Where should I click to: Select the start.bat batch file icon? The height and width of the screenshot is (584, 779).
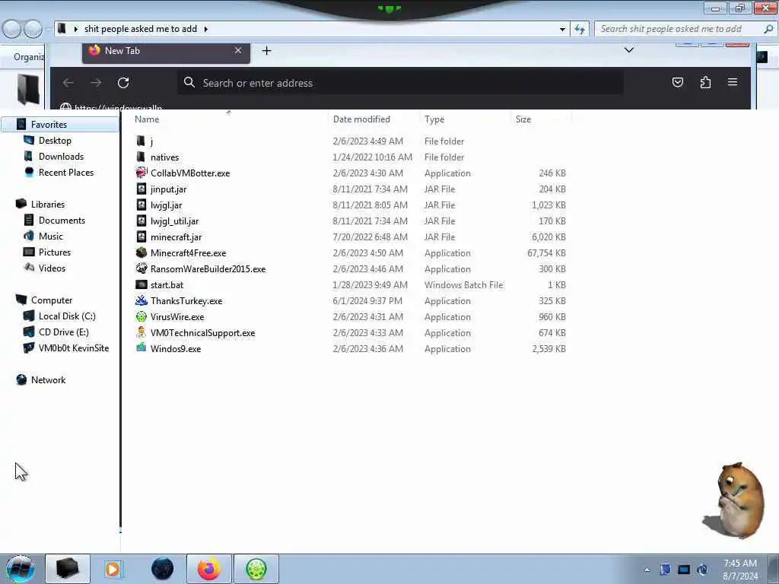(141, 284)
